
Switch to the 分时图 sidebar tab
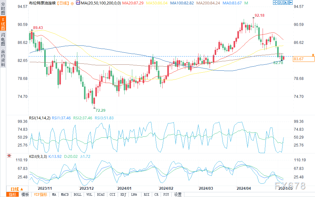[x=3, y=8]
